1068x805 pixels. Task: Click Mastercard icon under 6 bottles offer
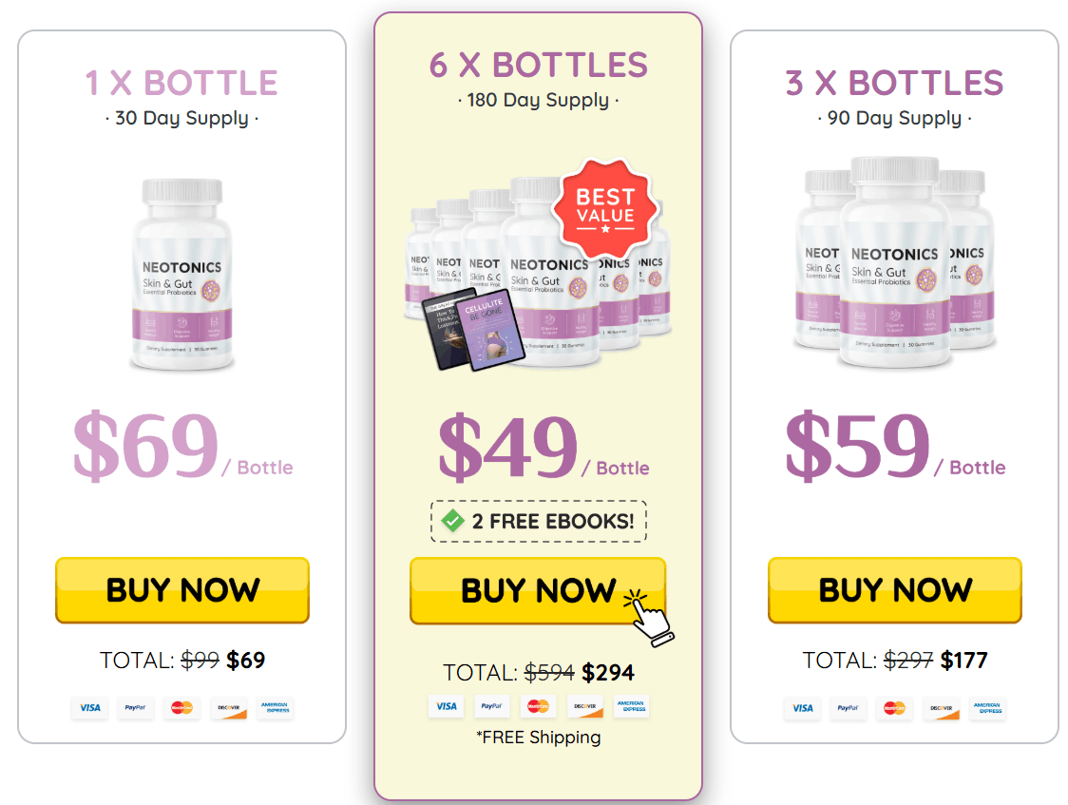point(538,706)
